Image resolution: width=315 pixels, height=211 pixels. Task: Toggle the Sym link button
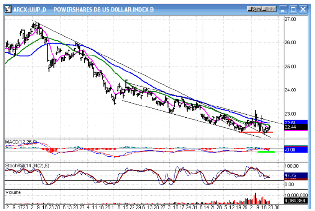click(254, 9)
